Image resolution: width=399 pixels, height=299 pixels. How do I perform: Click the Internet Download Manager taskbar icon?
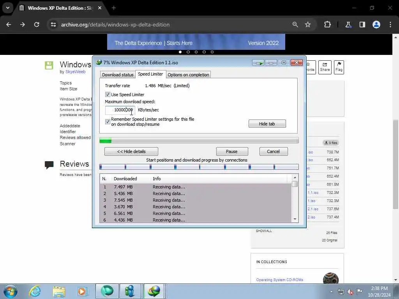pos(154,291)
